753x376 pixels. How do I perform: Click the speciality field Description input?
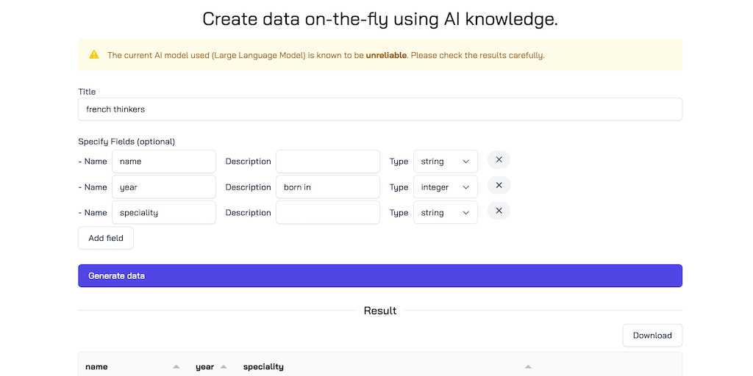click(x=328, y=213)
